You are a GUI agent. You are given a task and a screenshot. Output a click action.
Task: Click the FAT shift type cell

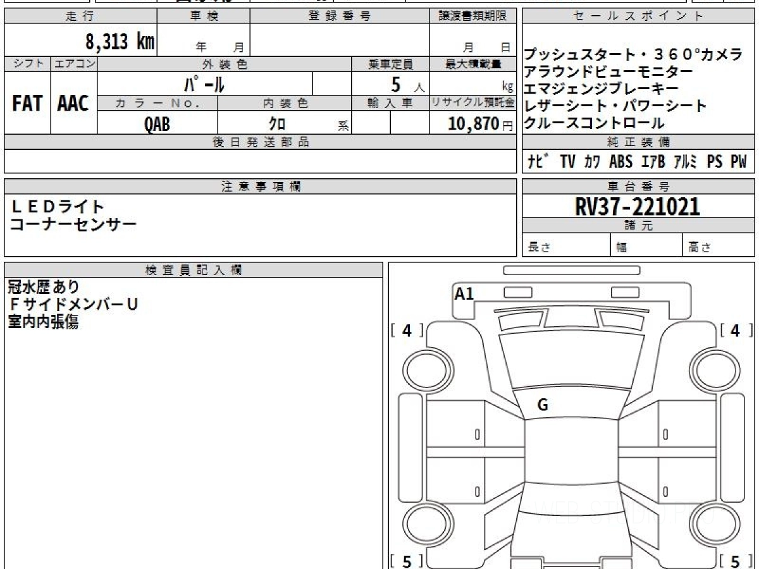(x=27, y=104)
